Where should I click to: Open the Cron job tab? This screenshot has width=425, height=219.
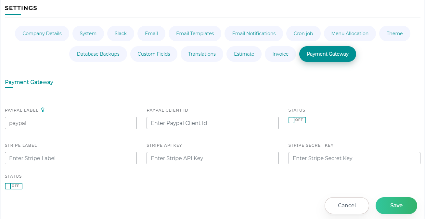[303, 34]
